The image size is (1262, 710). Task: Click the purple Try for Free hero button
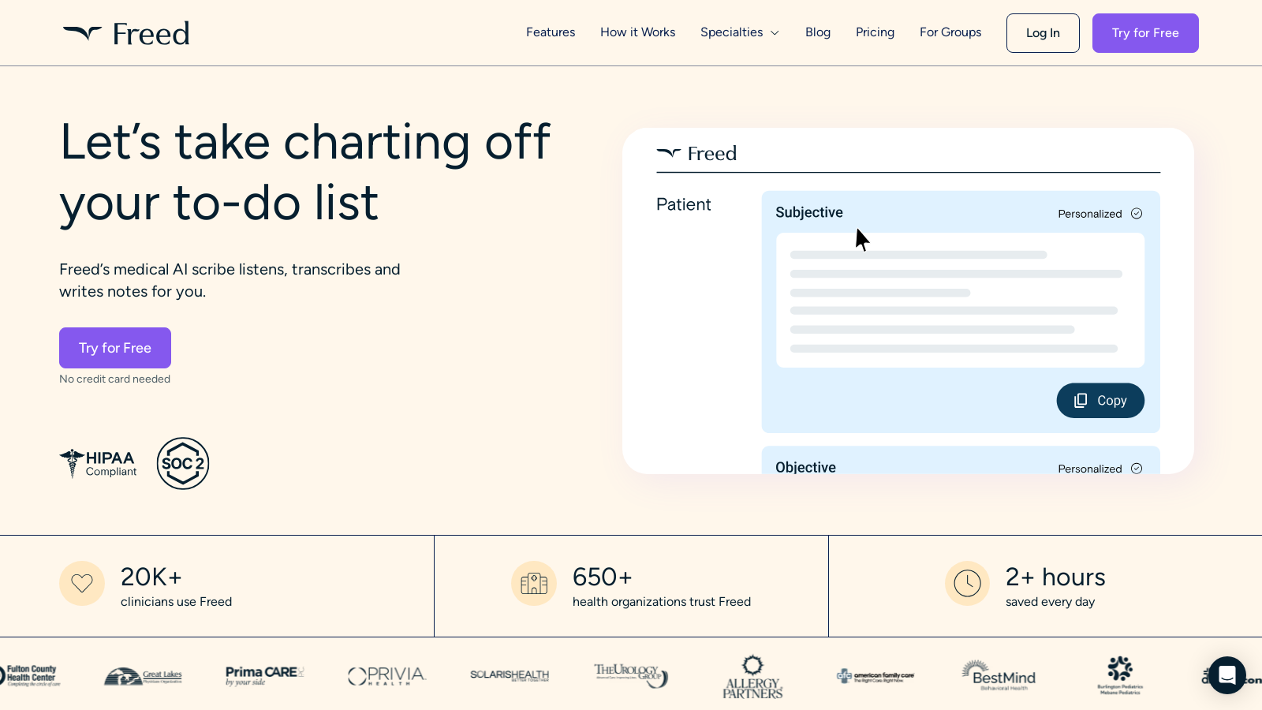(114, 348)
